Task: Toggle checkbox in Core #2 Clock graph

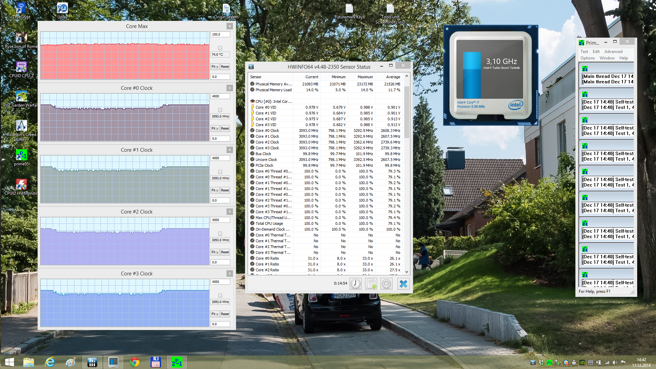Action: [x=220, y=234]
